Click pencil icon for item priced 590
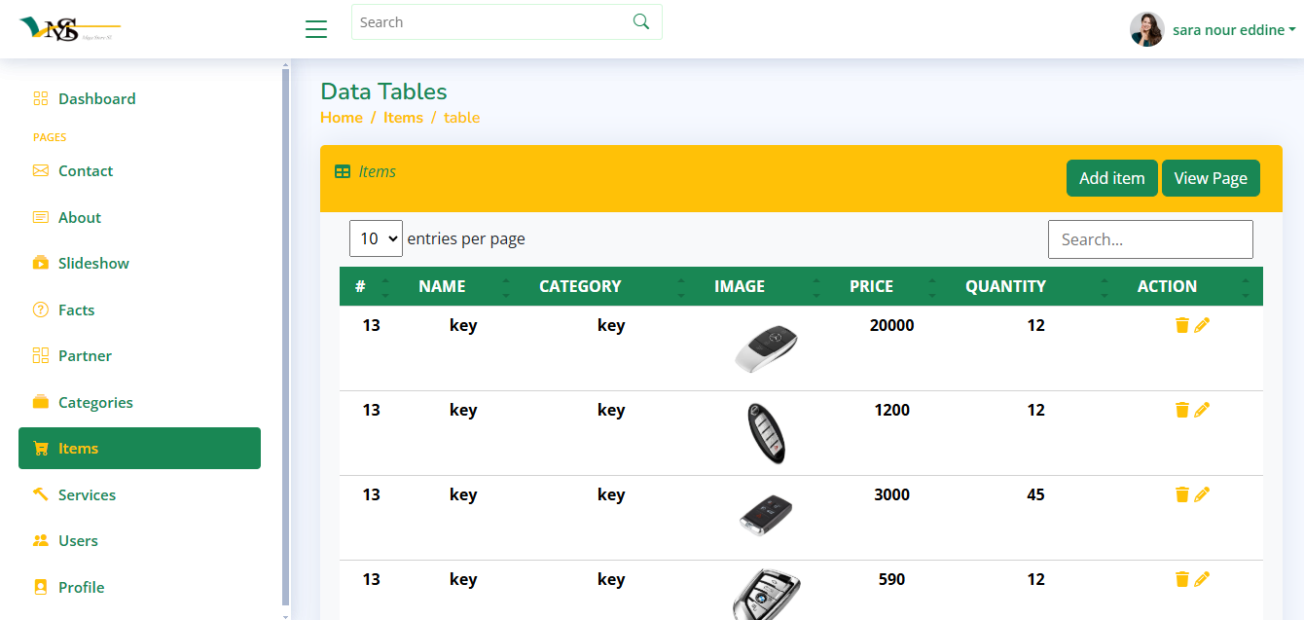Viewport: 1304px width, 620px height. point(1202,579)
